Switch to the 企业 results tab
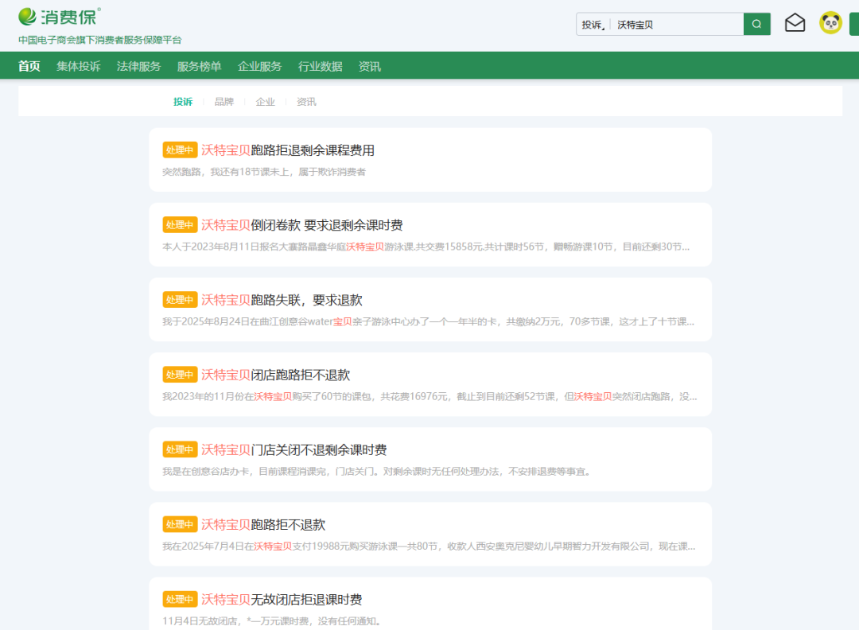Viewport: 859px width, 630px height. 265,102
